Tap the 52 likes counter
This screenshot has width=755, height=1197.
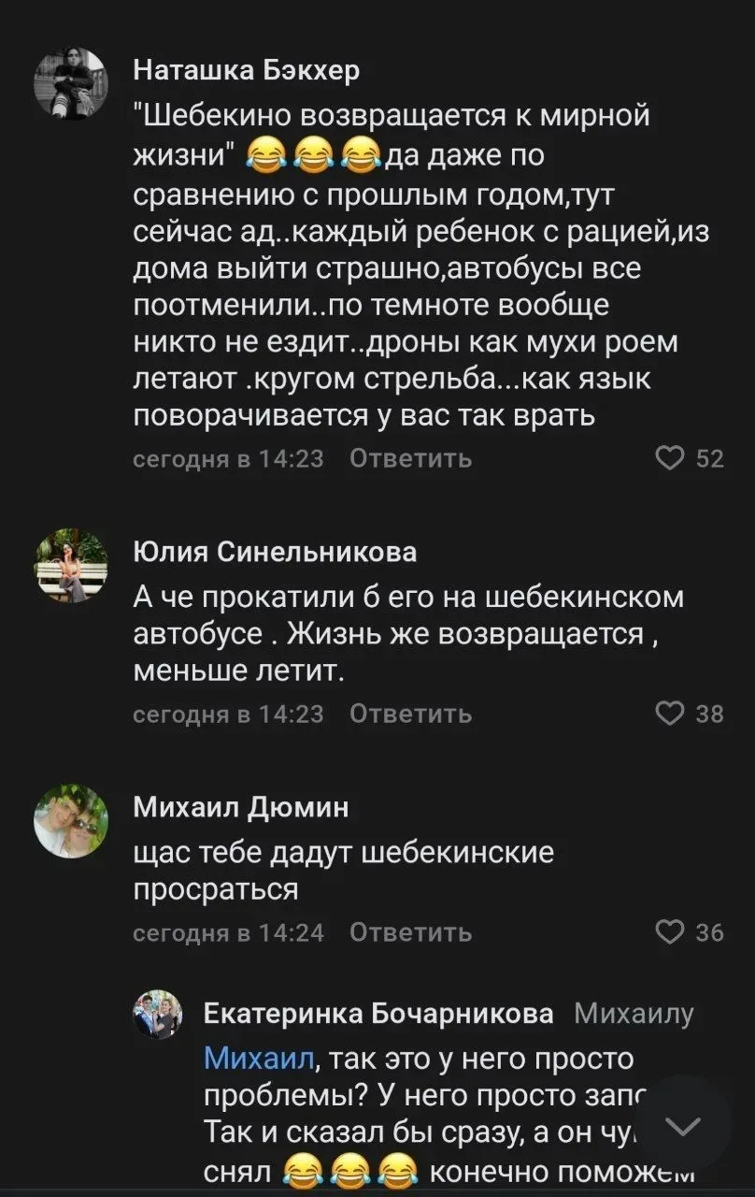[710, 458]
